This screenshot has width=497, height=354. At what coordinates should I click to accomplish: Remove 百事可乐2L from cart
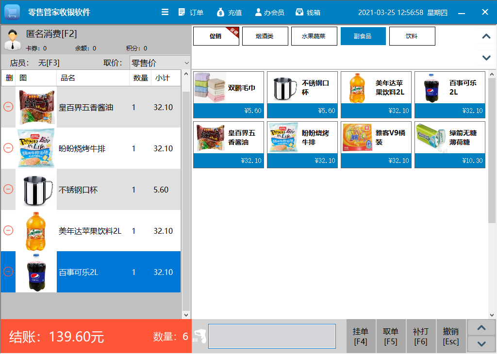(x=8, y=272)
